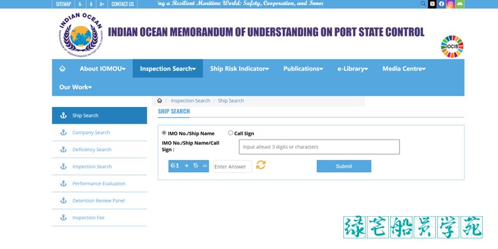
Task: Click the anchor icon beside Inspection Fee
Action: coord(63,217)
